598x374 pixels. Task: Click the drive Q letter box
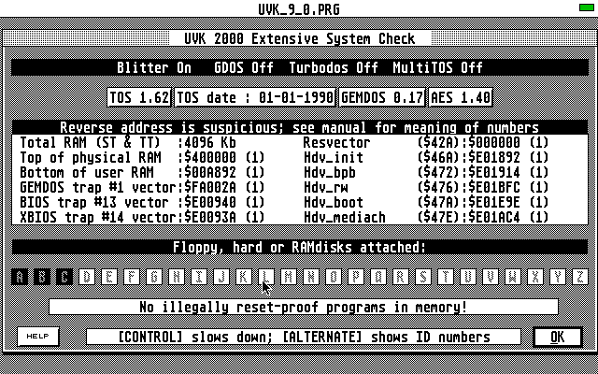(x=378, y=277)
